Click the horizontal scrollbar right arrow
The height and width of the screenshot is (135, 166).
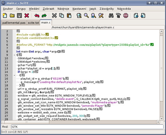click(158, 122)
